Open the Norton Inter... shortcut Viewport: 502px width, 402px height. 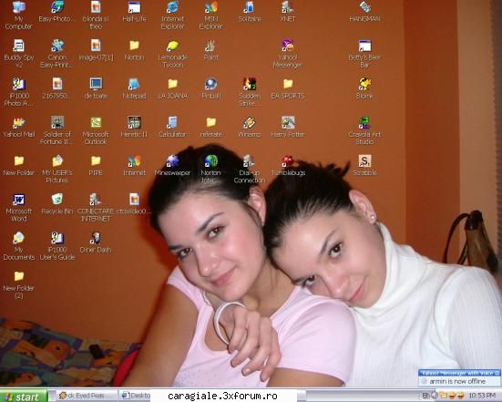(x=210, y=170)
